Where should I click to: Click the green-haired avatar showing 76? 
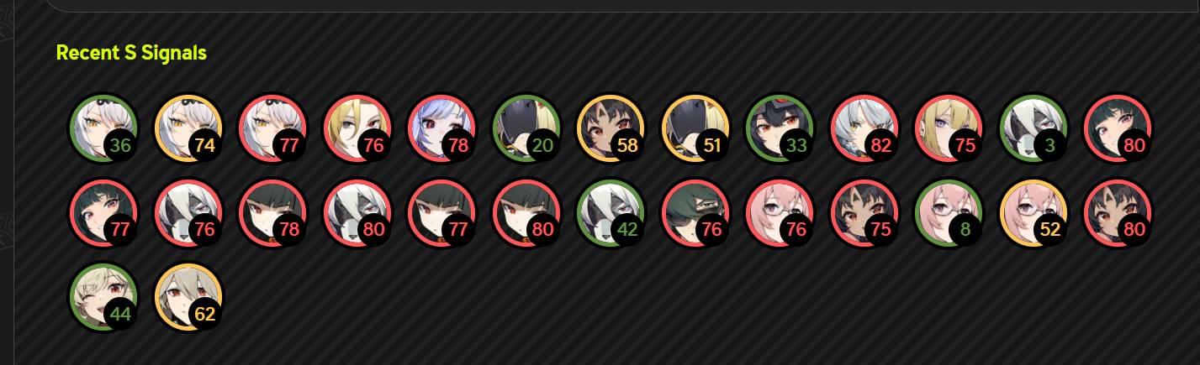point(695,213)
